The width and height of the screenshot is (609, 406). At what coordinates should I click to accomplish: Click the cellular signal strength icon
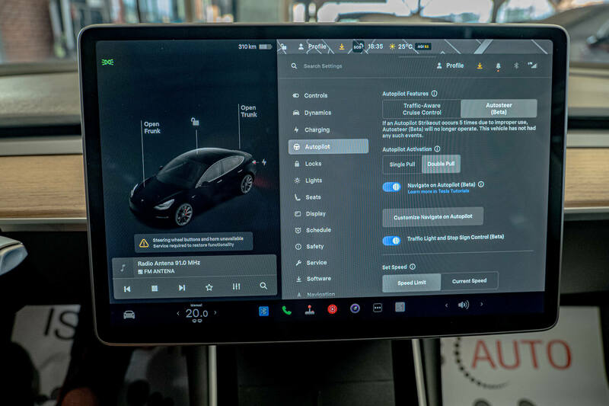tap(532, 66)
